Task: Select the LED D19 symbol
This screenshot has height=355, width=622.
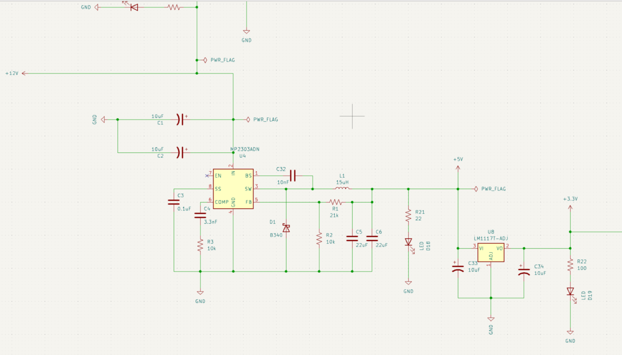Action: (570, 292)
